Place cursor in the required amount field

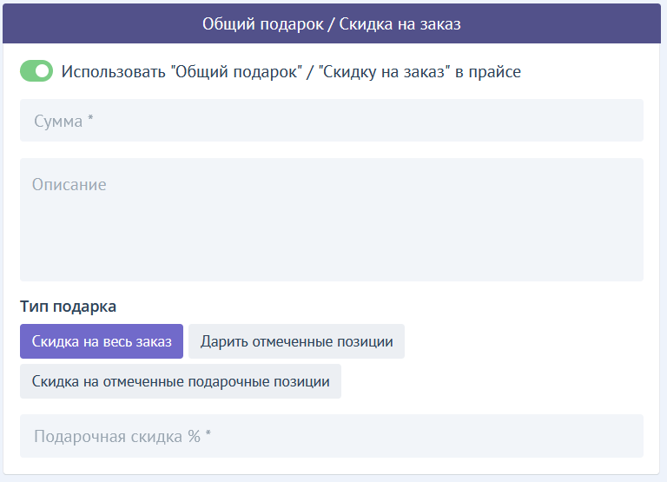tap(331, 121)
